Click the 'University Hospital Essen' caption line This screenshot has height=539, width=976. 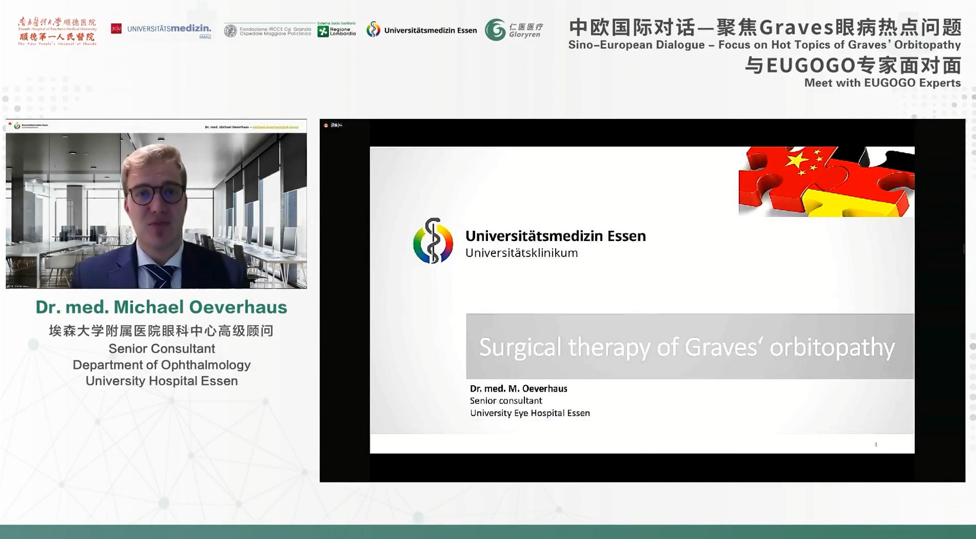click(x=161, y=381)
